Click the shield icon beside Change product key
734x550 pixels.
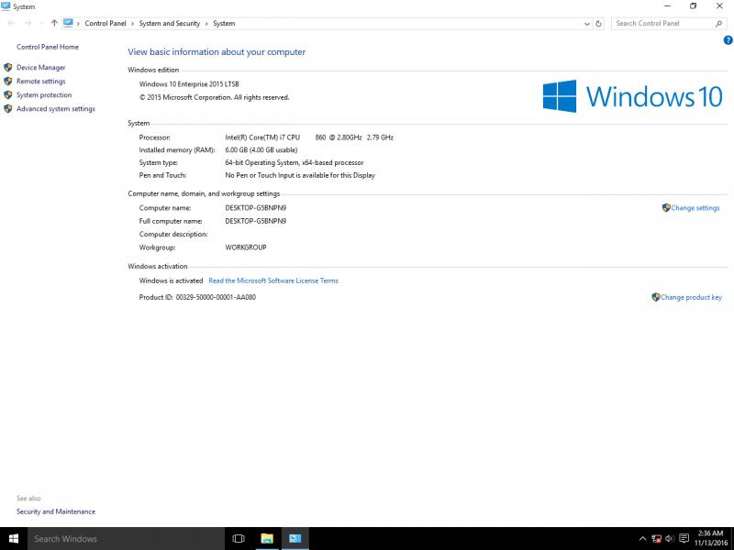[x=656, y=297]
